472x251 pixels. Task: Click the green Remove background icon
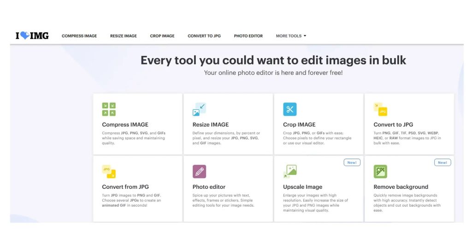pos(380,172)
